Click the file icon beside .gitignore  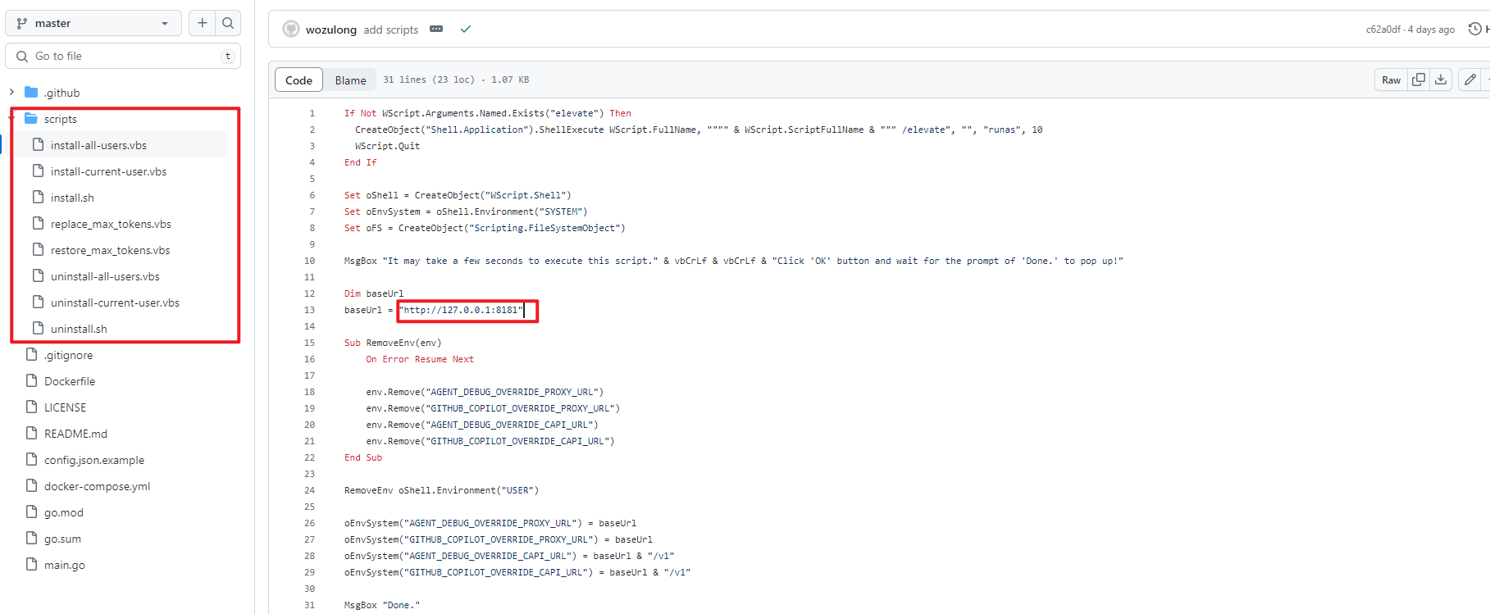coord(32,354)
